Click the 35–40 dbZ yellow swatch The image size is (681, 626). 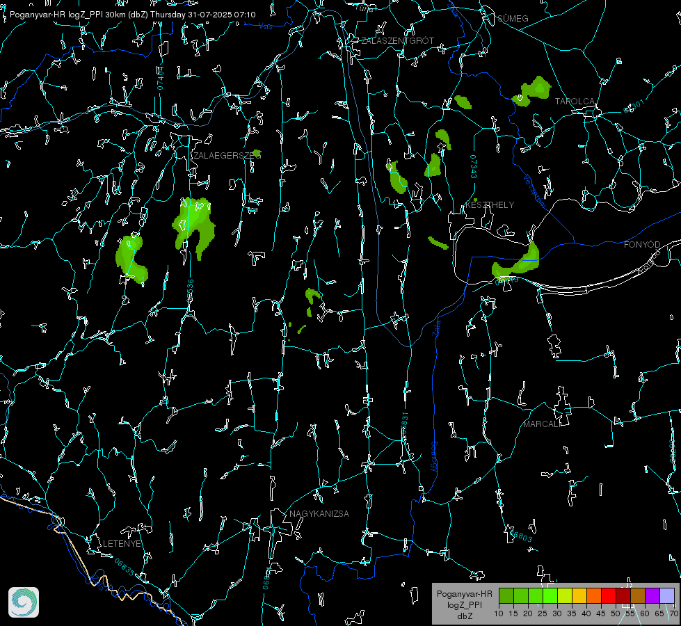579,596
